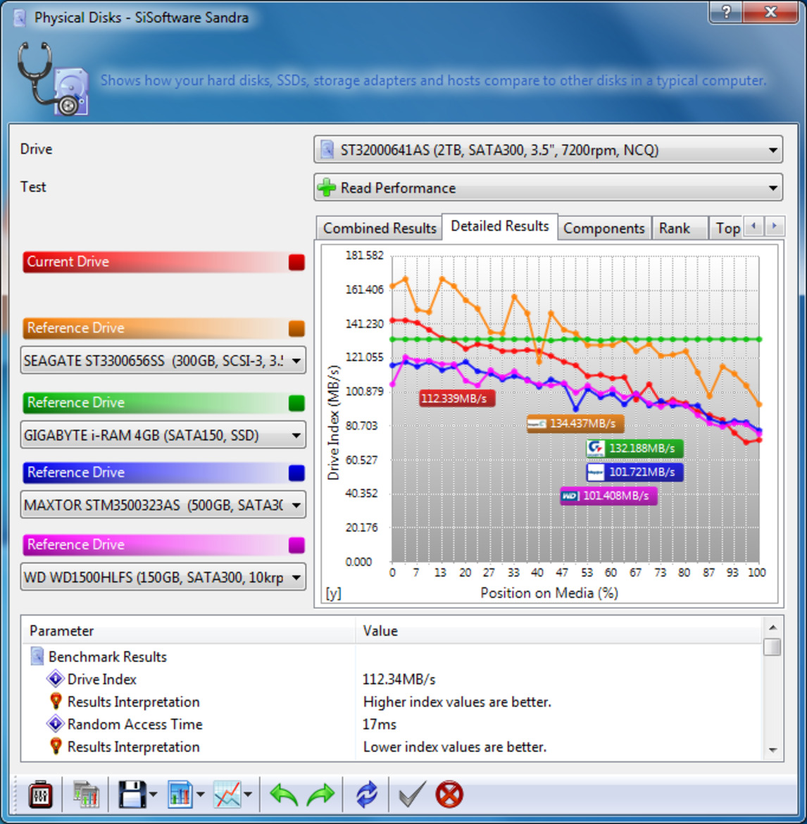The height and width of the screenshot is (824, 807).
Task: Open the Test dropdown showing Read Performance
Action: click(x=548, y=187)
